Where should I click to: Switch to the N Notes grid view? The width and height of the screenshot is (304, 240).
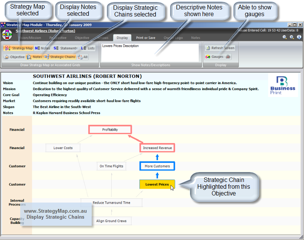point(42,48)
